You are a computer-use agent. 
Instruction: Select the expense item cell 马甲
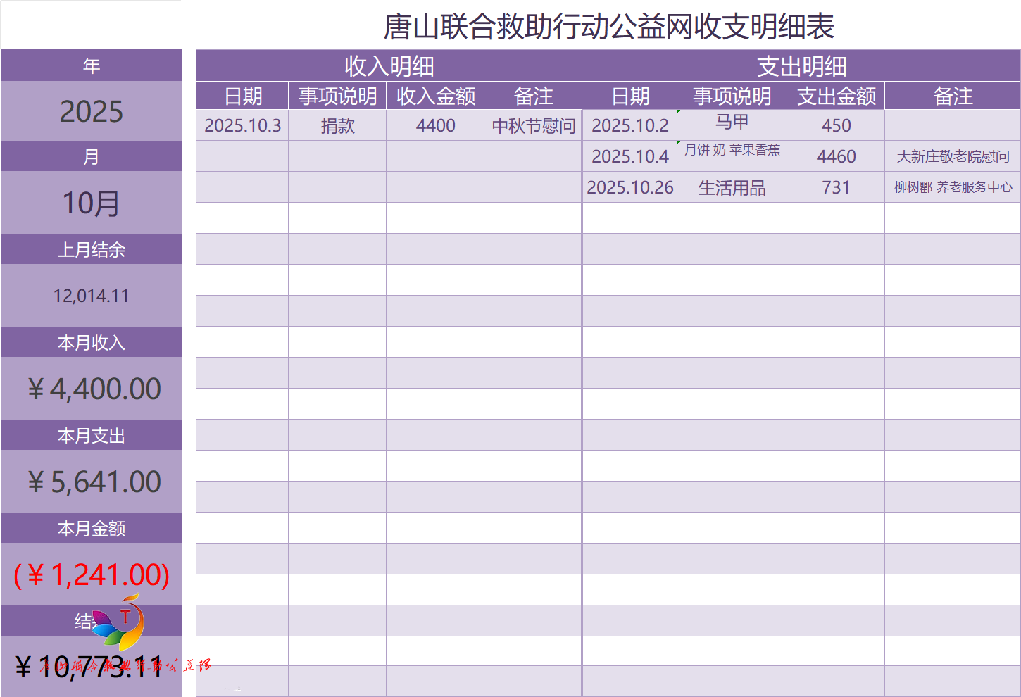(732, 123)
